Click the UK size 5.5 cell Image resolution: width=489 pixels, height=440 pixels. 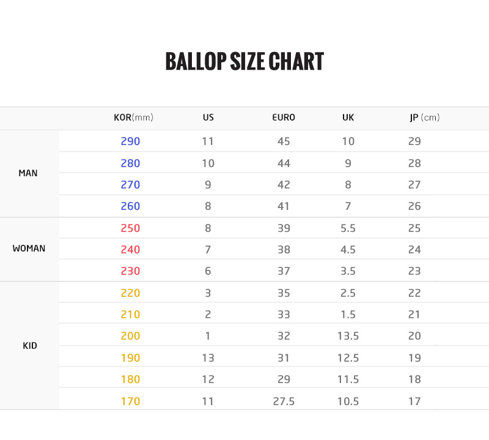(x=348, y=228)
